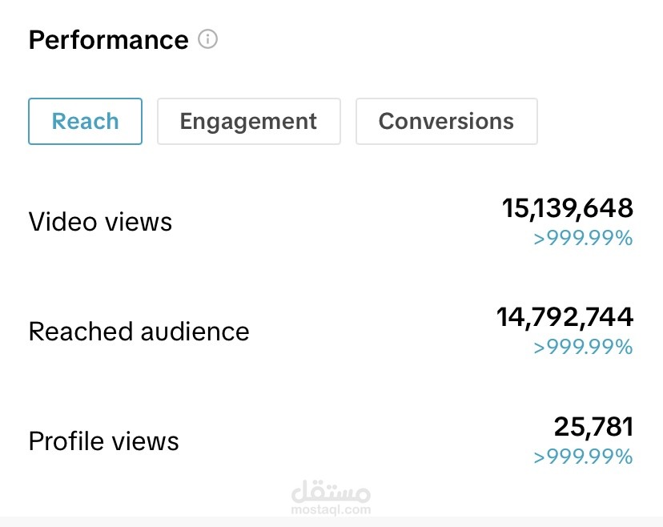Open the Engagement tab

248,121
